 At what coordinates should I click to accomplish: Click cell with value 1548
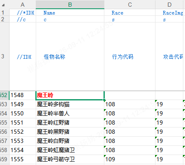tap(22, 95)
